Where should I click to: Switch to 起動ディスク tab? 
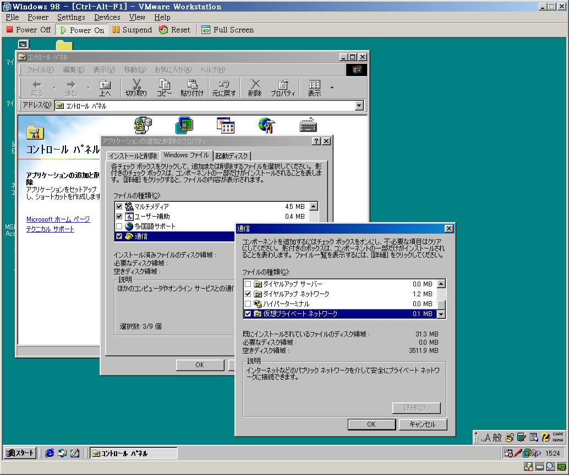point(232,156)
